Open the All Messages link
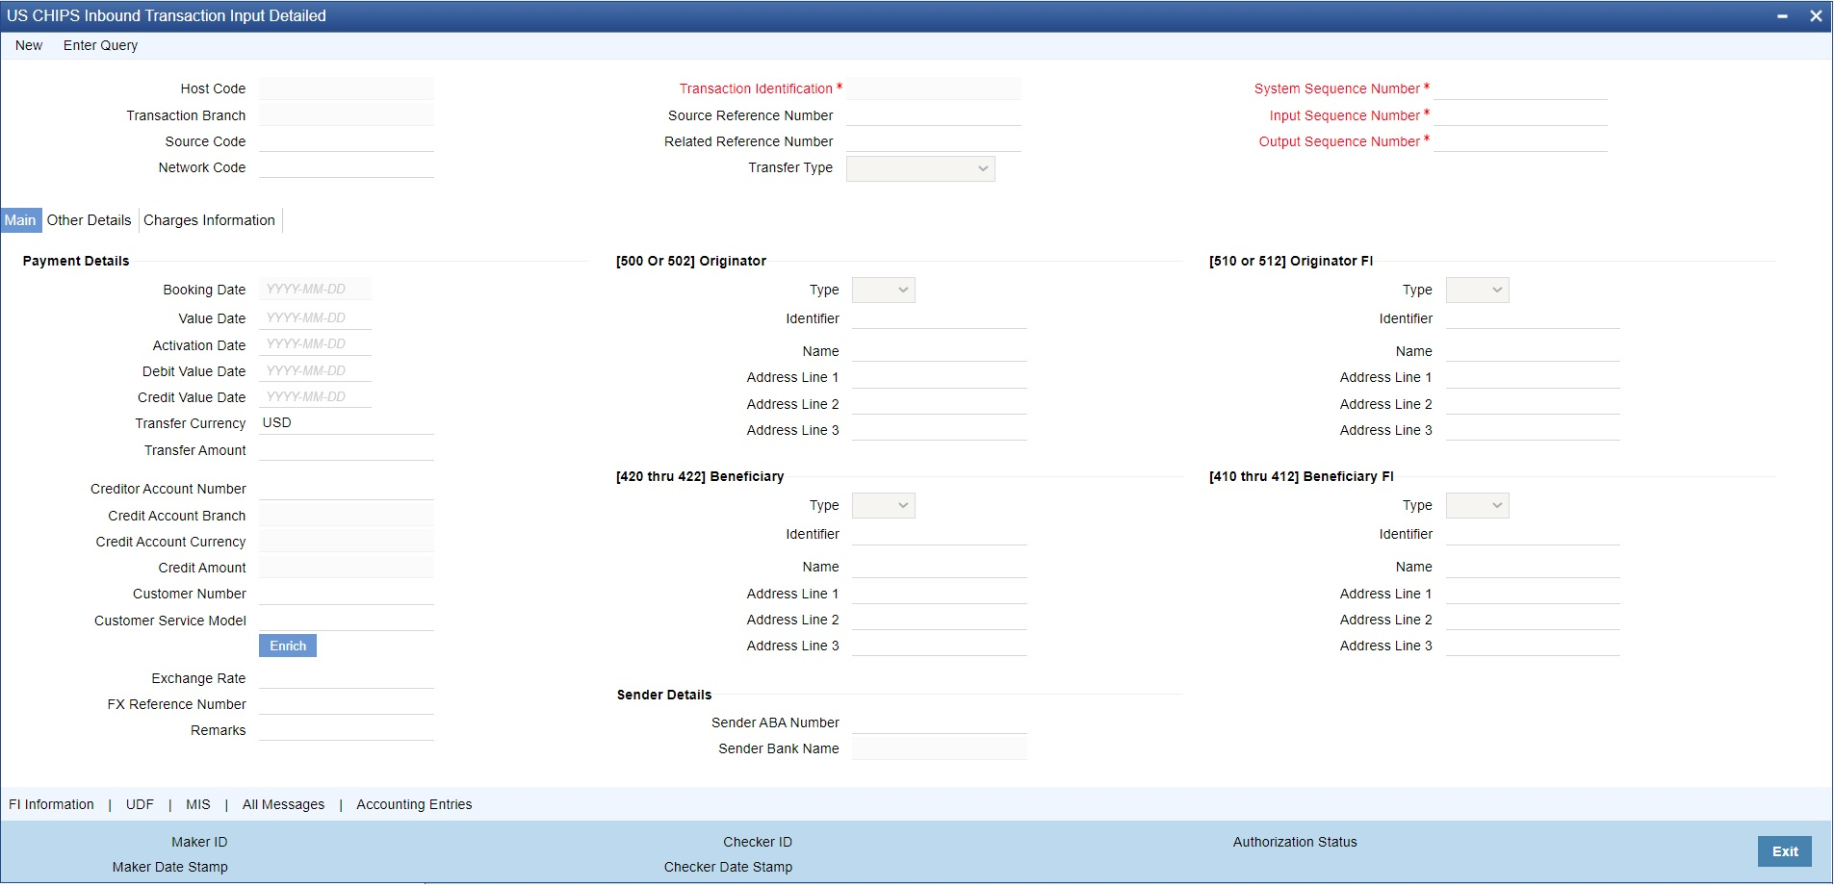1835x887 pixels. 283,804
